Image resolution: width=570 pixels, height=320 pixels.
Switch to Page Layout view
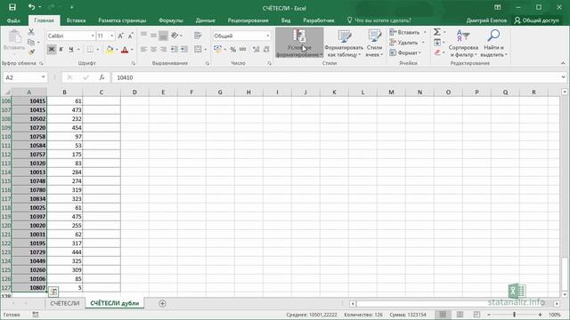click(x=460, y=315)
